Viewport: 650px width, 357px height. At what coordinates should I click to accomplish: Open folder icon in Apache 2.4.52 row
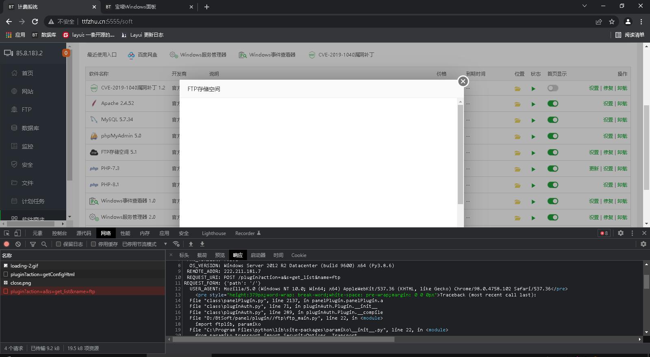[518, 104]
